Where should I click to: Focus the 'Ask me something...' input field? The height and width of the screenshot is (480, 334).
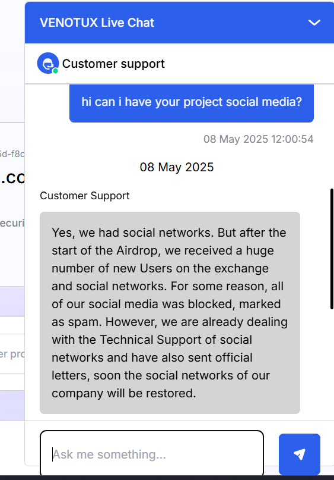click(x=152, y=454)
